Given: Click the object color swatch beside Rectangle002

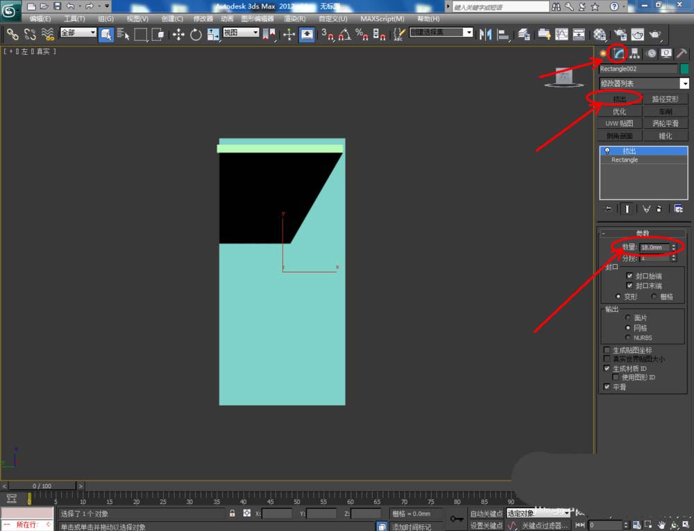Looking at the screenshot, I should click(684, 69).
